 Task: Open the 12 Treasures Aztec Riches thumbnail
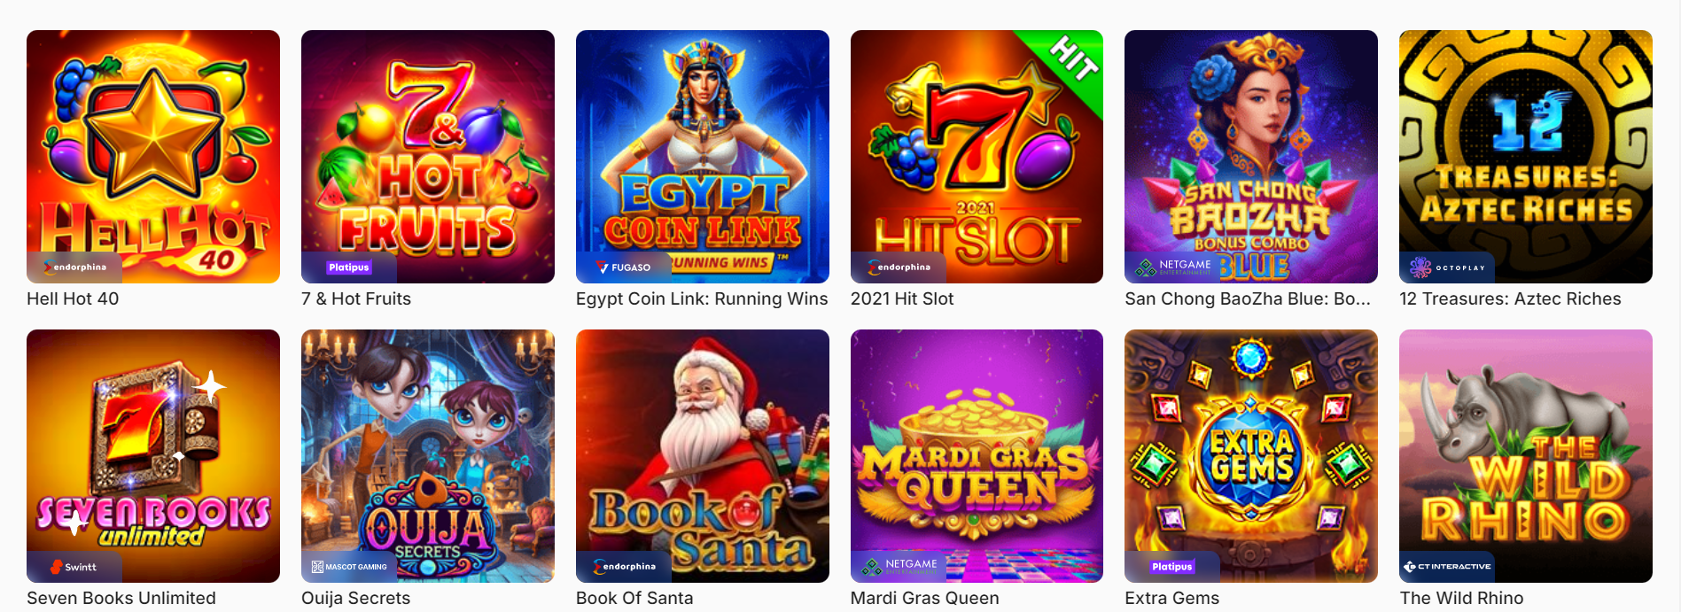[x=1526, y=157]
